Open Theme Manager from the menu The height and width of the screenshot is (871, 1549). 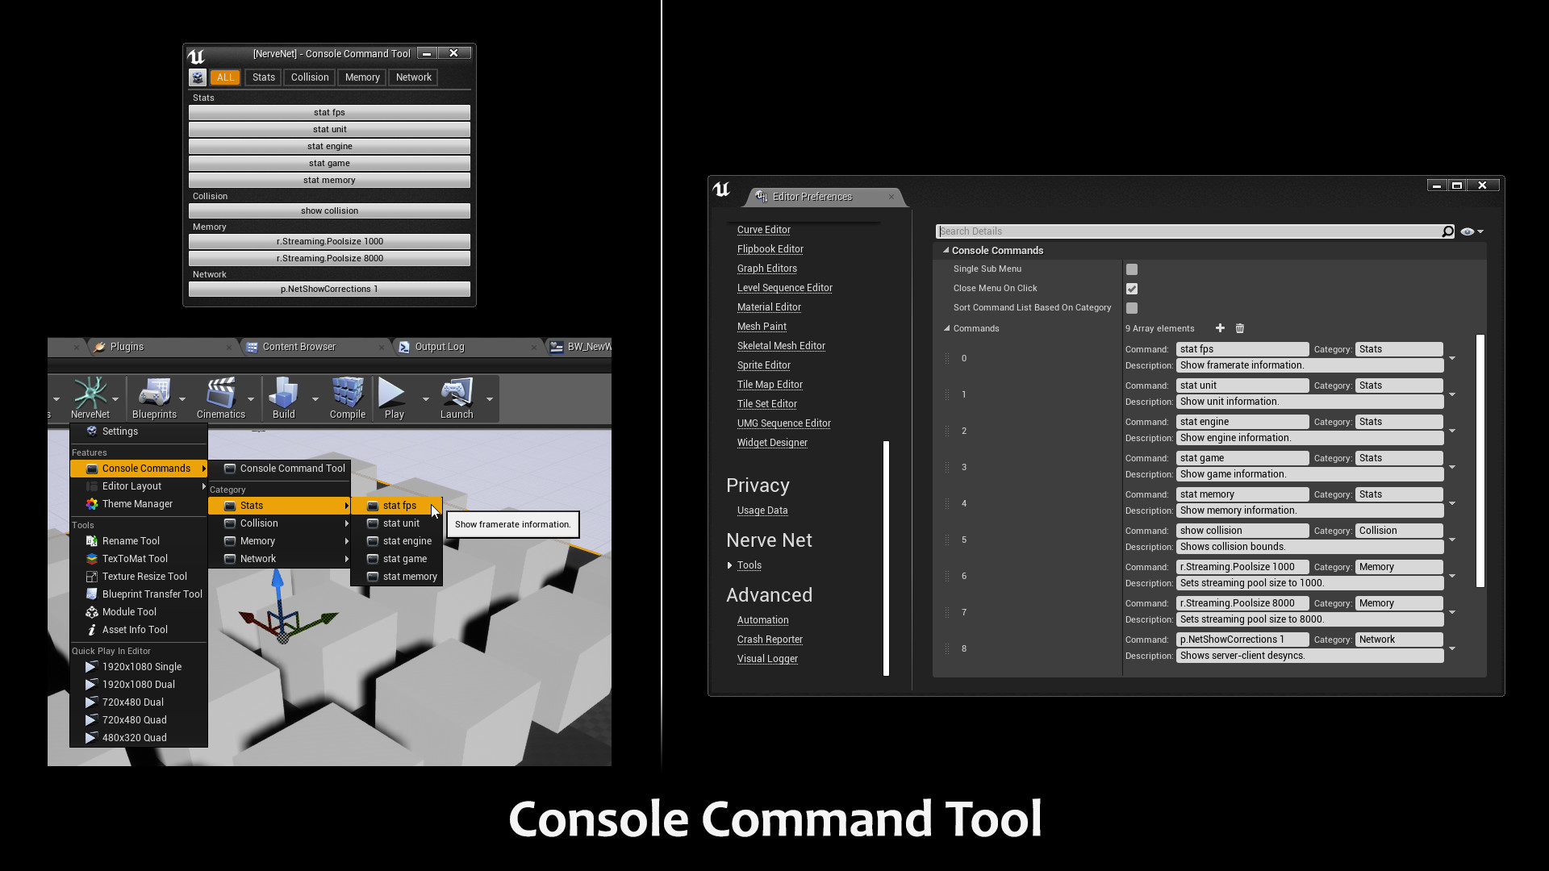click(x=139, y=504)
